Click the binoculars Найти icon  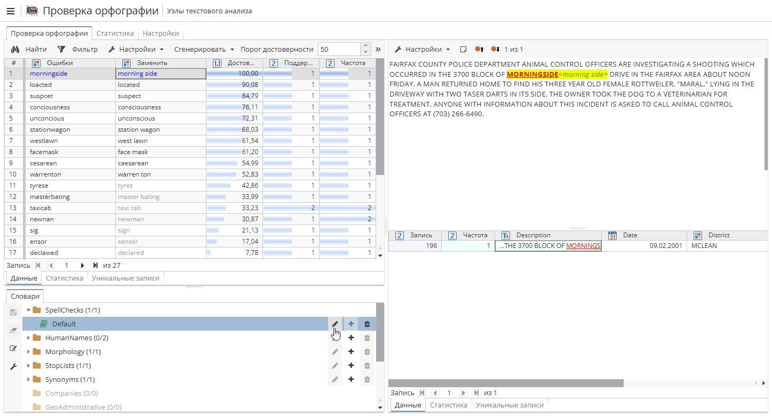click(15, 49)
